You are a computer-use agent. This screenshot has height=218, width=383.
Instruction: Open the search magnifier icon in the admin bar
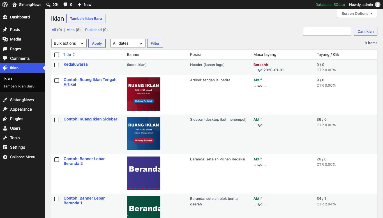(x=48, y=4)
